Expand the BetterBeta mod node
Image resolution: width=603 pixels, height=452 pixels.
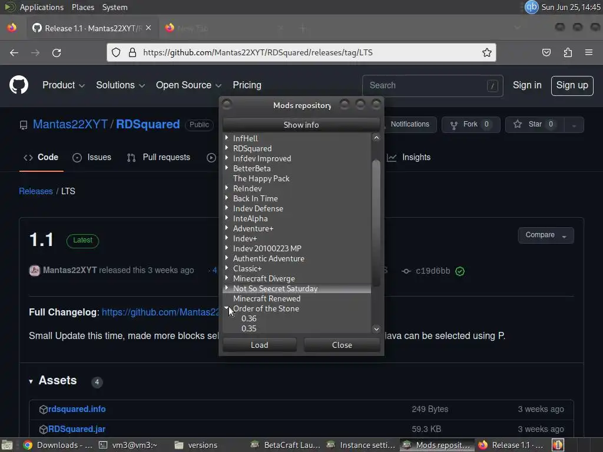point(227,168)
